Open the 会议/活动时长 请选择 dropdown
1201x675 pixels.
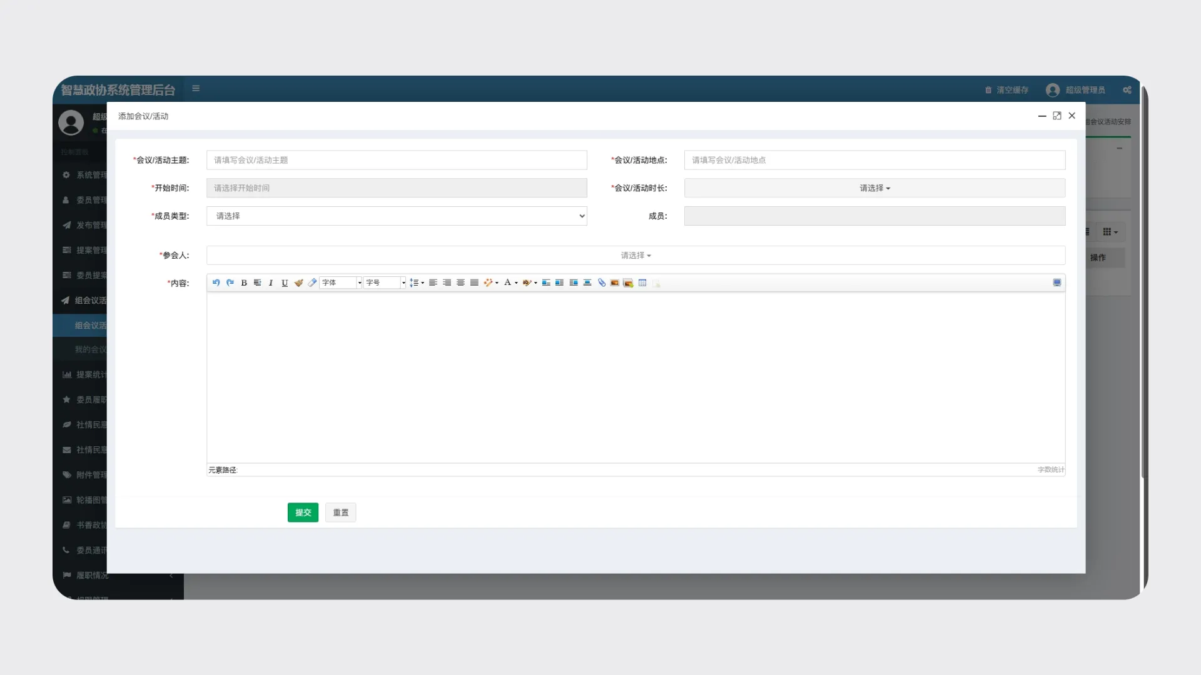(874, 188)
